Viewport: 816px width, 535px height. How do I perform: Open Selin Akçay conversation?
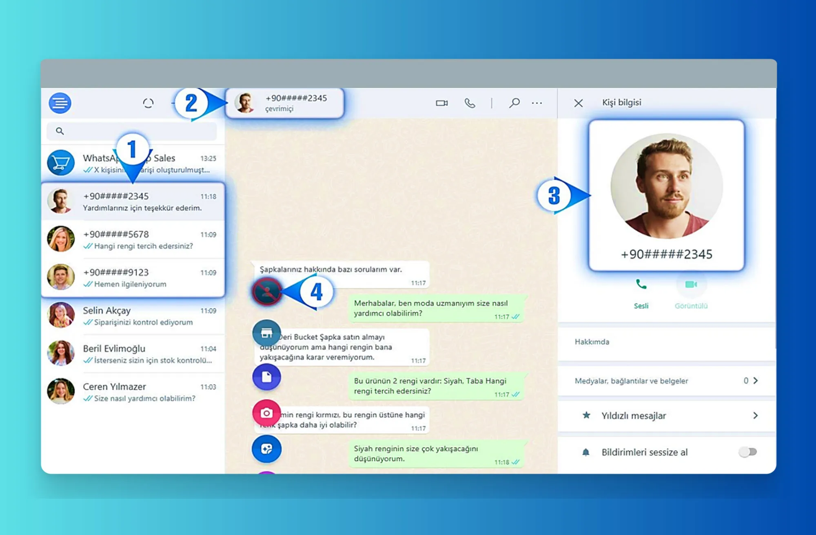(x=133, y=316)
